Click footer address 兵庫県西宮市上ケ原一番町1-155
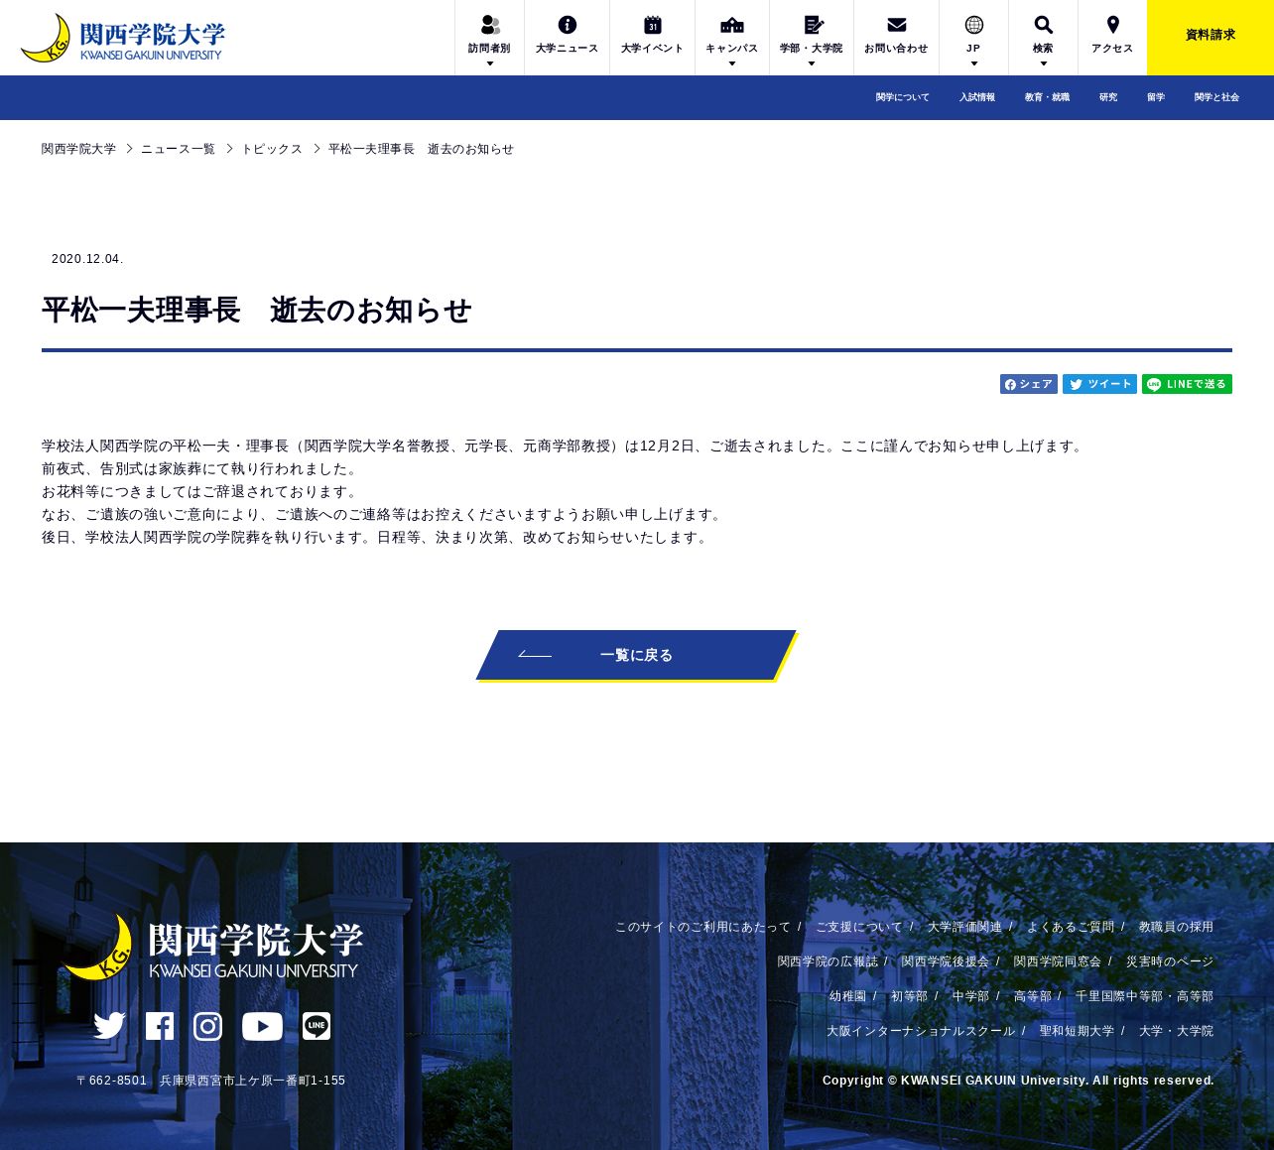Screen dimensions: 1274x1150 [253, 1081]
